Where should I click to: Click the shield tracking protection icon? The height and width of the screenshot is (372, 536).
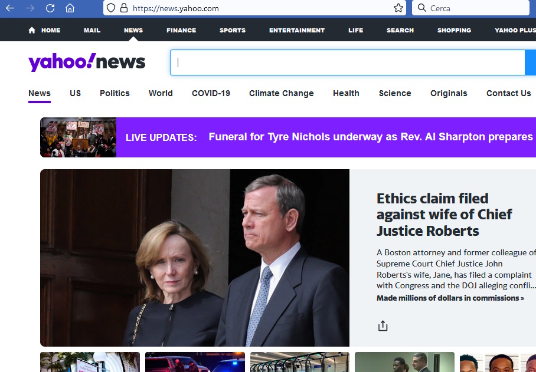click(111, 8)
